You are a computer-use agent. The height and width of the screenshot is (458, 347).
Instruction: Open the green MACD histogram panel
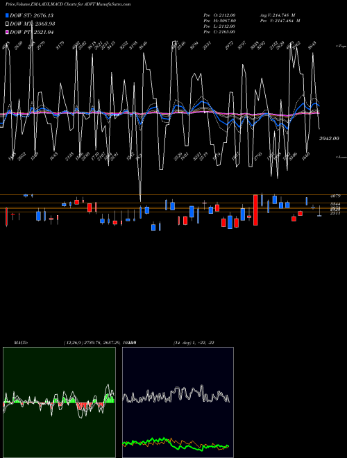click(x=59, y=402)
